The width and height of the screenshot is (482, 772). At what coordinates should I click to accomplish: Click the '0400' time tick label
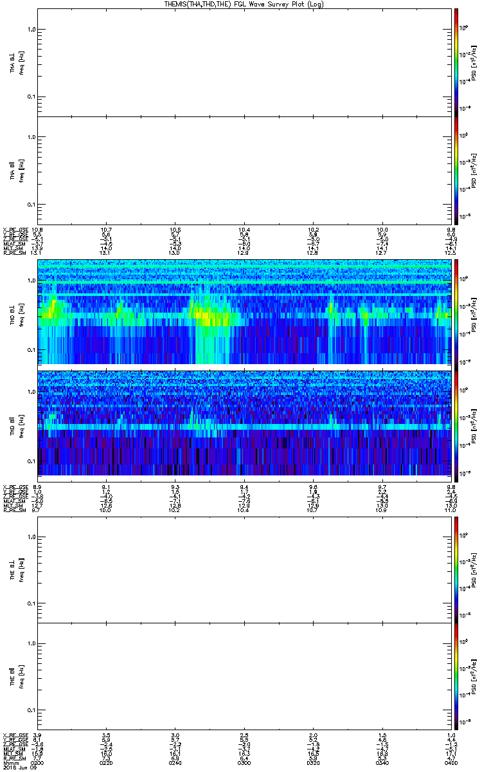click(451, 762)
